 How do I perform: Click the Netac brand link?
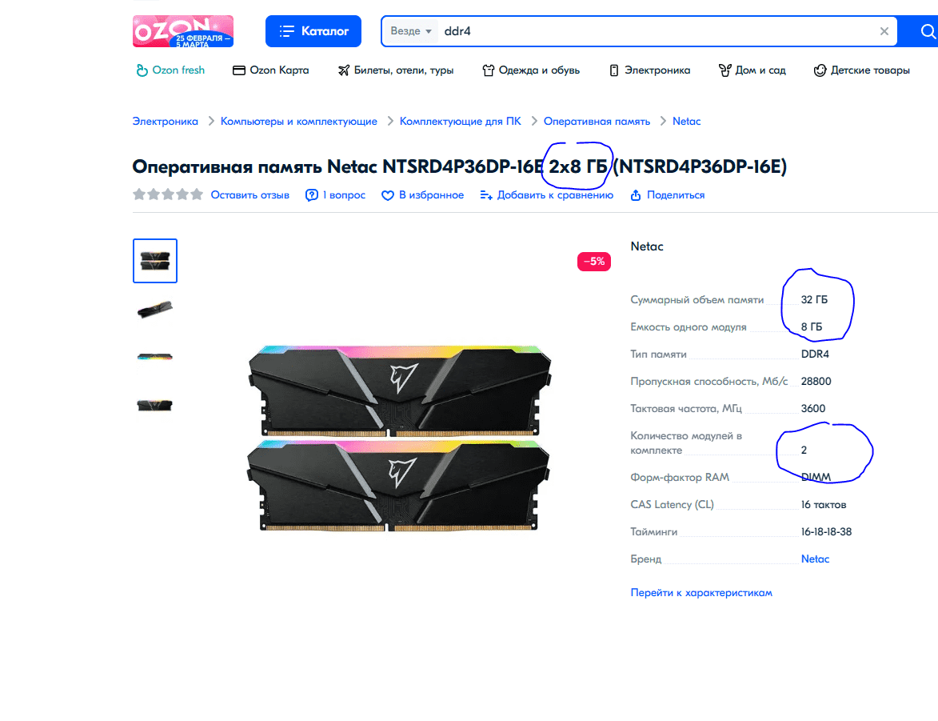point(815,559)
